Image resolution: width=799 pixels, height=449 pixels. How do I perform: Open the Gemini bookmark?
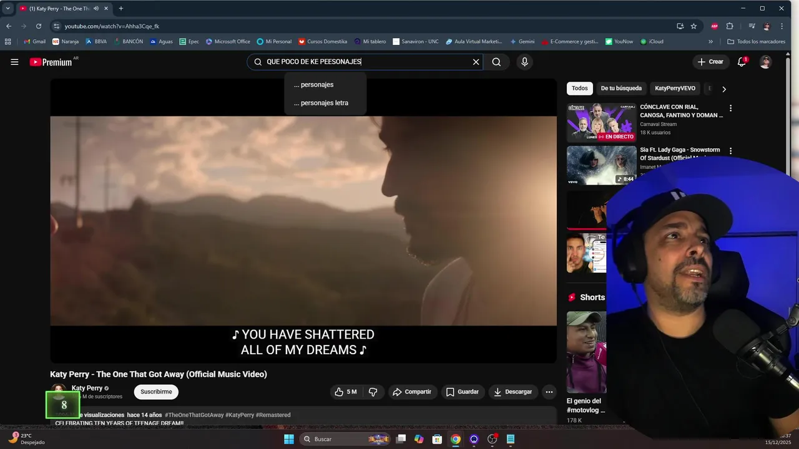(522, 42)
